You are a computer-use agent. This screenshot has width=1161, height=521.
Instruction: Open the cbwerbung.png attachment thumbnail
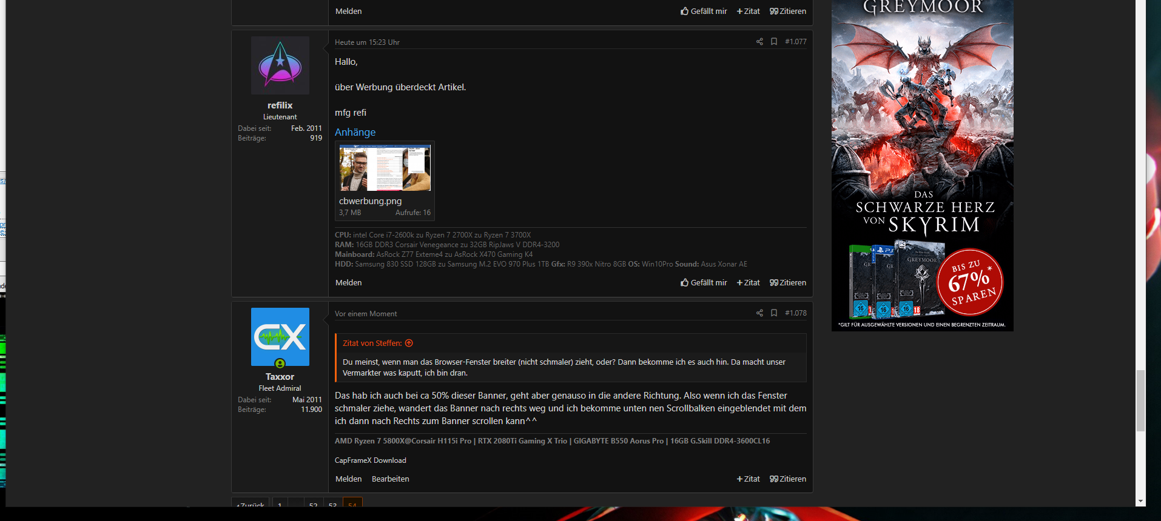[x=385, y=168]
